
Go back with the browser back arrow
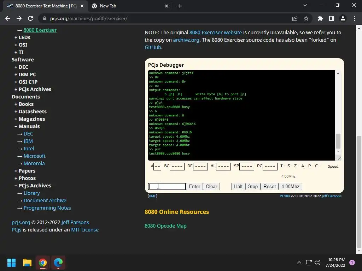8,18
